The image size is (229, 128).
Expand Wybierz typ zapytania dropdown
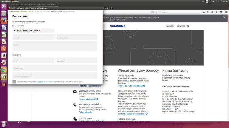point(33,31)
